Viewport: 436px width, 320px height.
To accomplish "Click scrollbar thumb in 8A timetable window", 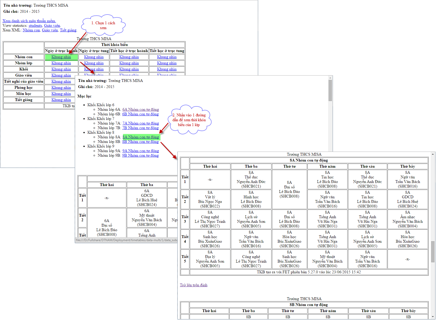I will pyautogui.click(x=433, y=251).
